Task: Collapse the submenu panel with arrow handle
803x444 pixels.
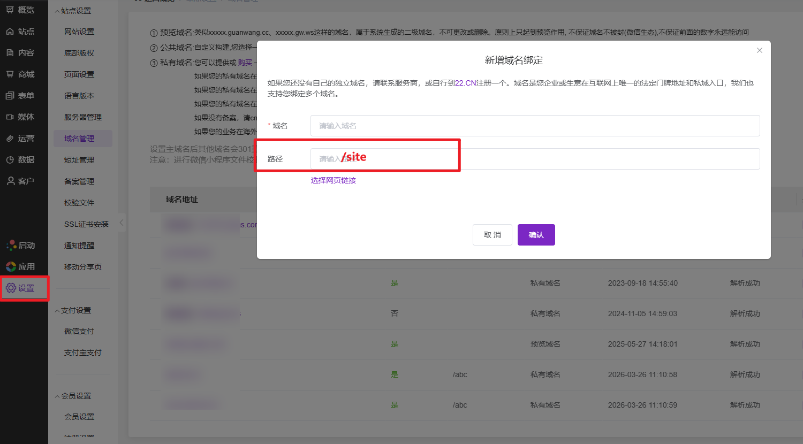Action: 122,223
